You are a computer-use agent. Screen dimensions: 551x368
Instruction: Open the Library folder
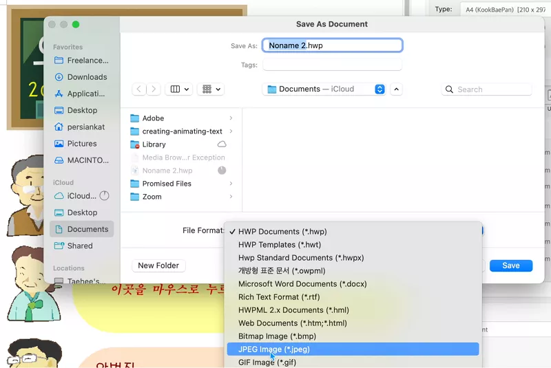coord(182,144)
